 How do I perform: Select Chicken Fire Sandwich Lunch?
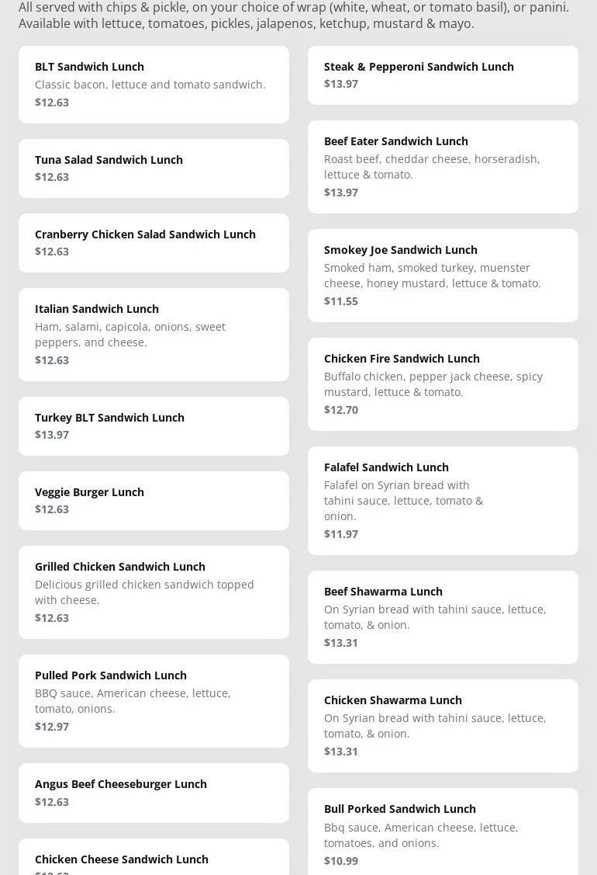[443, 384]
